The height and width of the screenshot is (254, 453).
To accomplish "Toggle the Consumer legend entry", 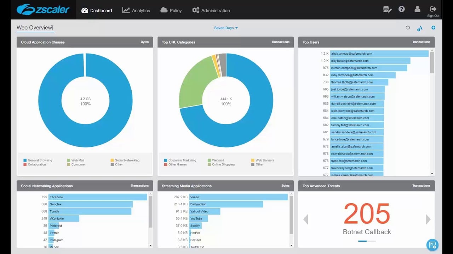I will pos(76,164).
